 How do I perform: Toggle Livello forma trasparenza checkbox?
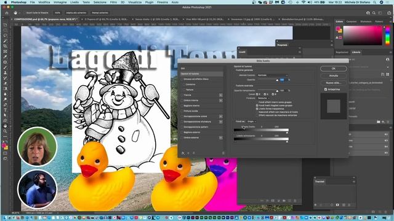pos(257,109)
